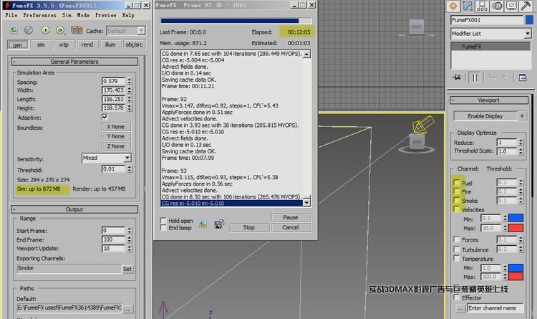Open the Cache dropdown
Screen dimensions: 537x319
pos(126,31)
